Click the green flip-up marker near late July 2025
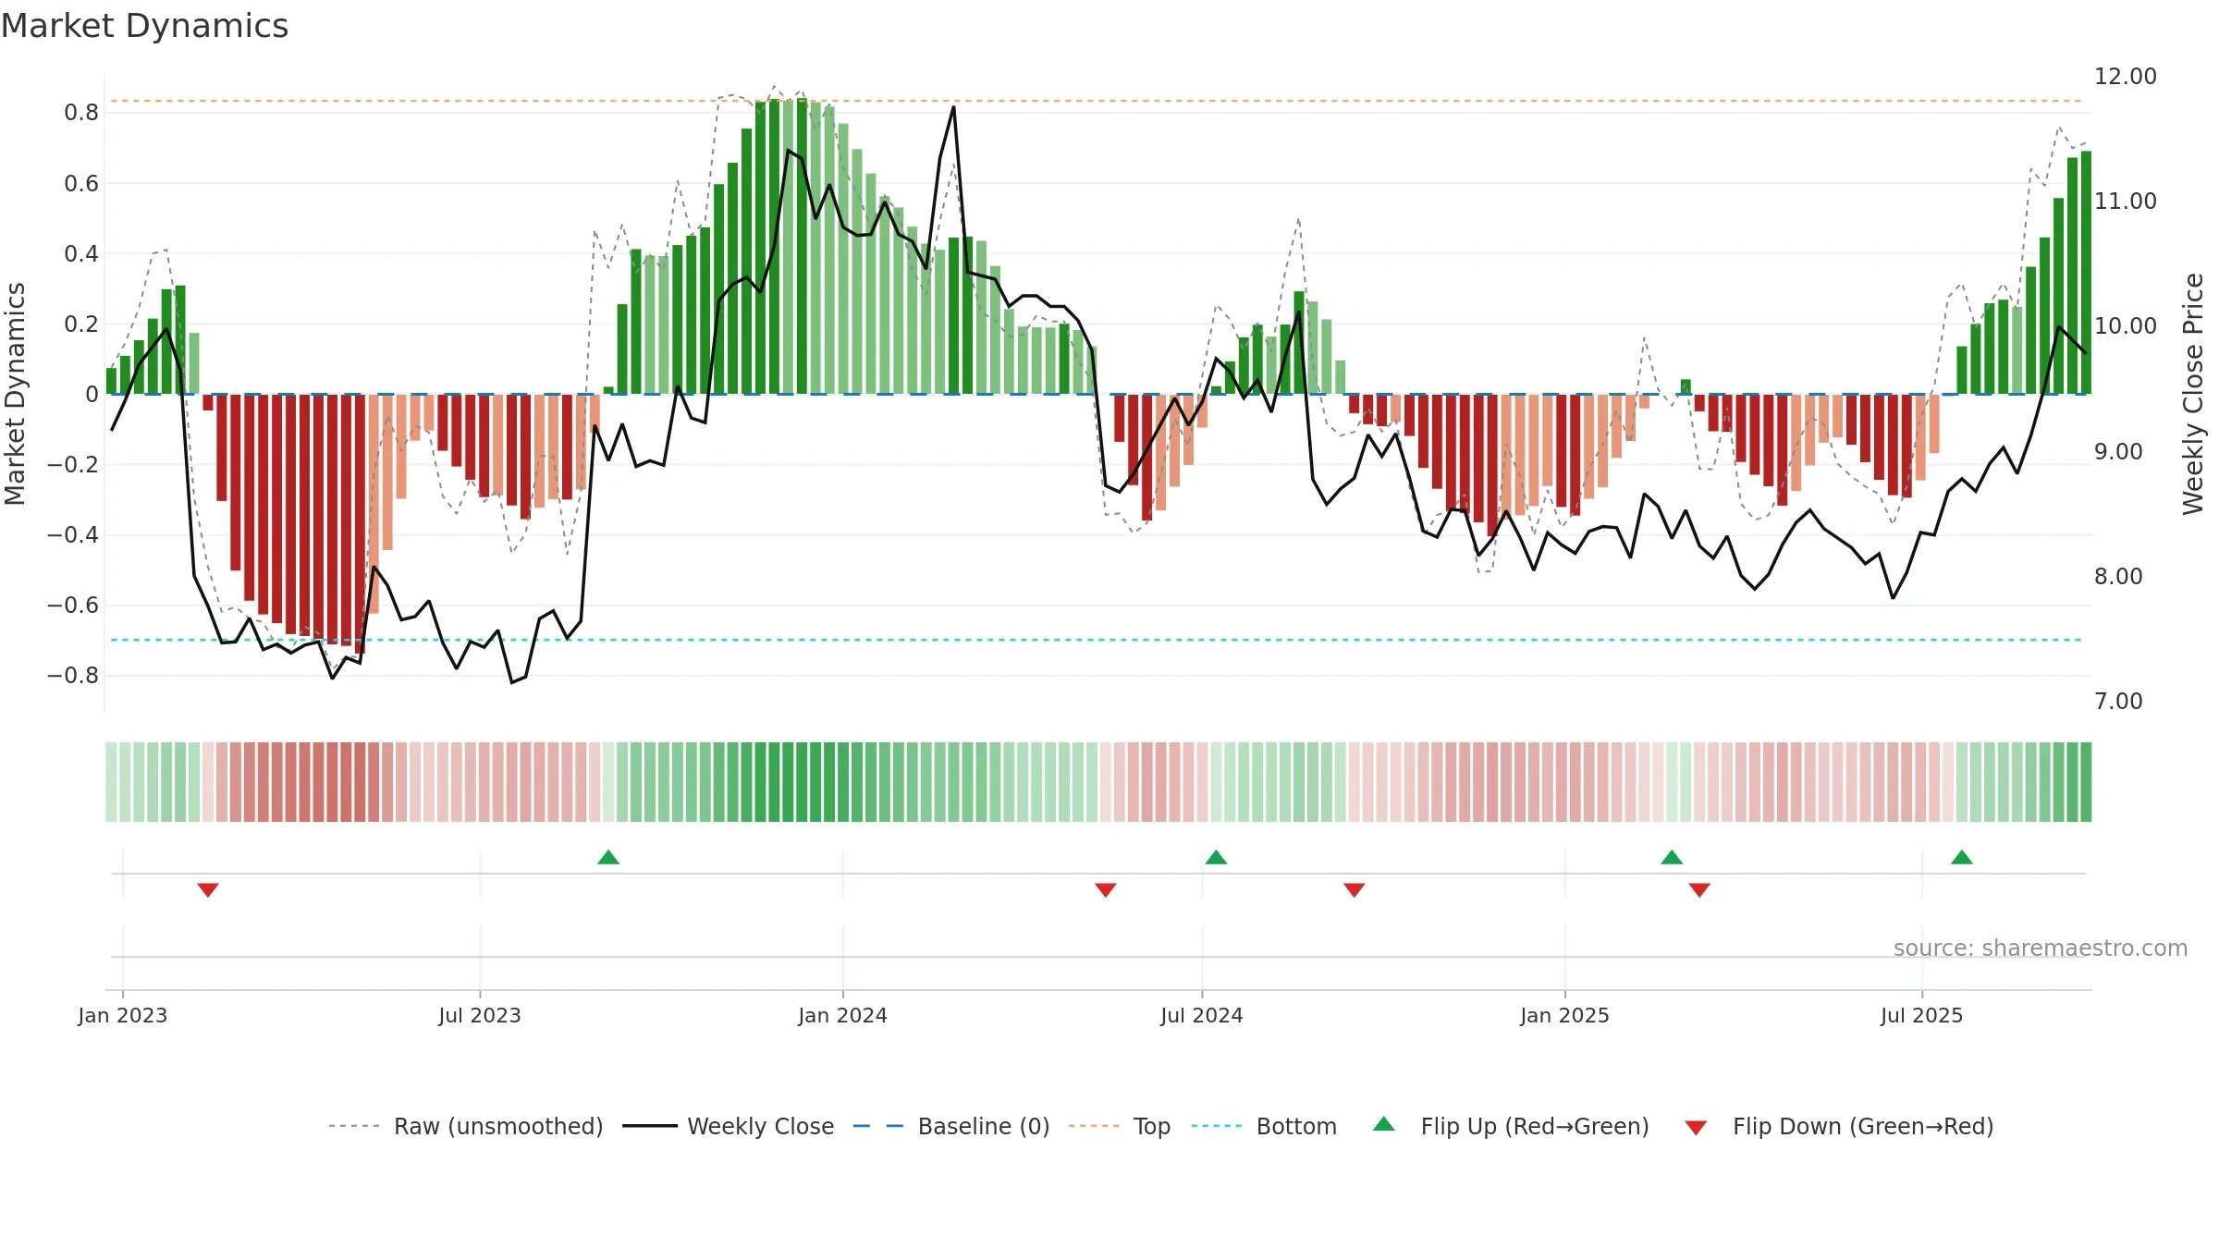 click(x=1962, y=857)
